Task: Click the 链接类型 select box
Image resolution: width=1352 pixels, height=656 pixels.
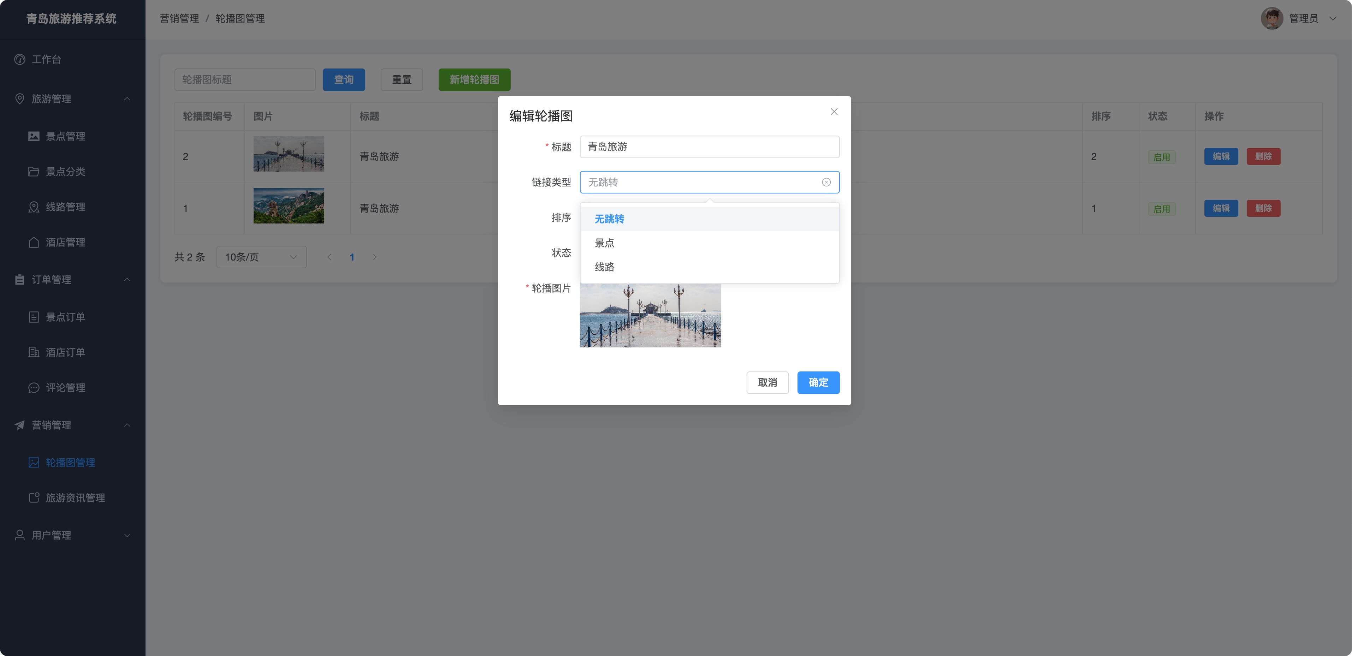Action: (710, 182)
